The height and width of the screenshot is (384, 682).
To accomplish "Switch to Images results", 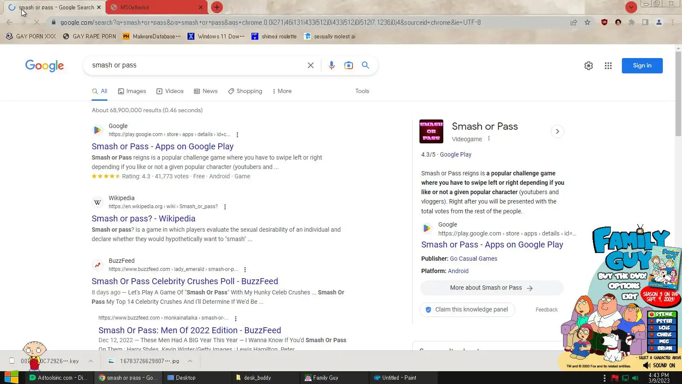I will [132, 91].
